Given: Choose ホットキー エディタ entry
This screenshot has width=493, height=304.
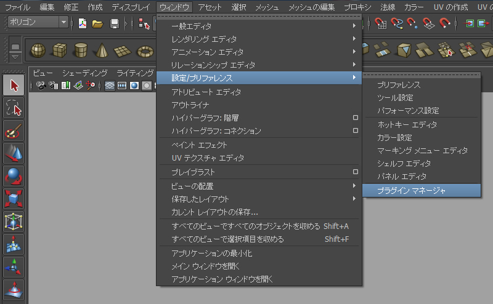Looking at the screenshot, I should pos(422,125).
